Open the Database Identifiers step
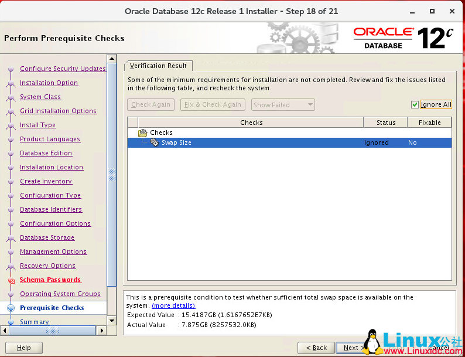The image size is (465, 357). point(51,209)
